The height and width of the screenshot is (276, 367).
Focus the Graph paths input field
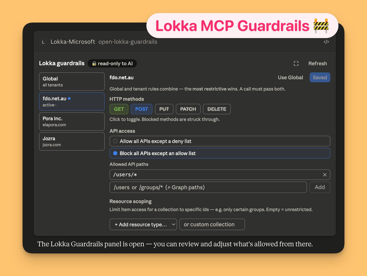click(x=208, y=187)
